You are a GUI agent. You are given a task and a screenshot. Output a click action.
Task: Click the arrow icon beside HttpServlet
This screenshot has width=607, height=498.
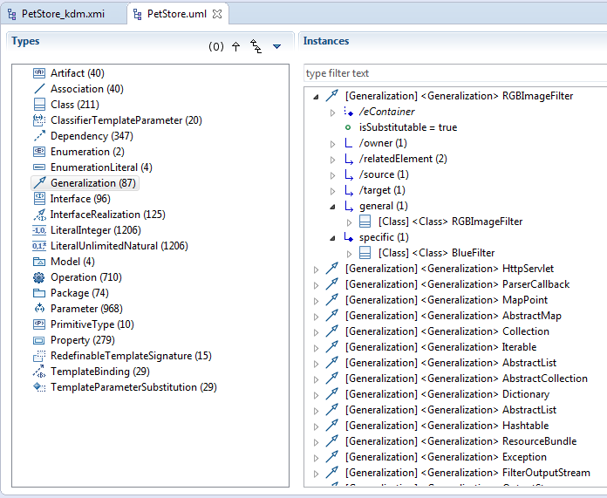pyautogui.click(x=331, y=269)
